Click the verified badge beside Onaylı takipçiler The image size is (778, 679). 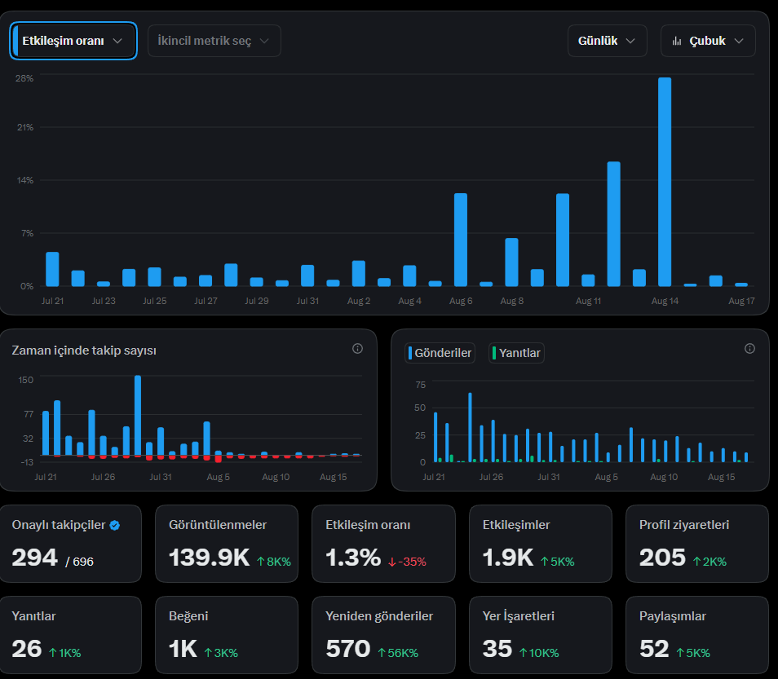[x=115, y=525]
